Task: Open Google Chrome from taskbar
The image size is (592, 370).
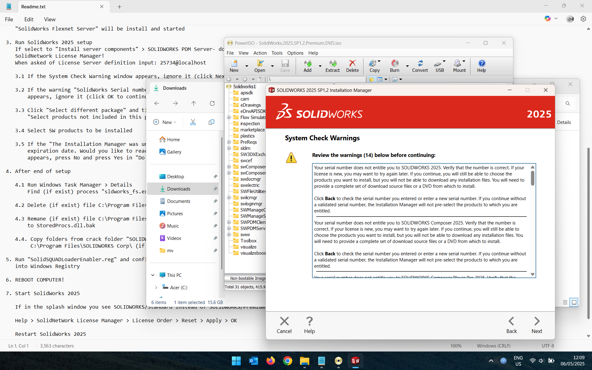Action: click(288, 360)
